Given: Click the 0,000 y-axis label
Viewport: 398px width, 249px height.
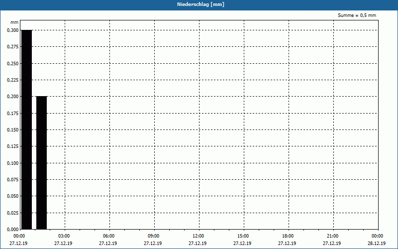Looking at the screenshot, I should tap(13, 230).
